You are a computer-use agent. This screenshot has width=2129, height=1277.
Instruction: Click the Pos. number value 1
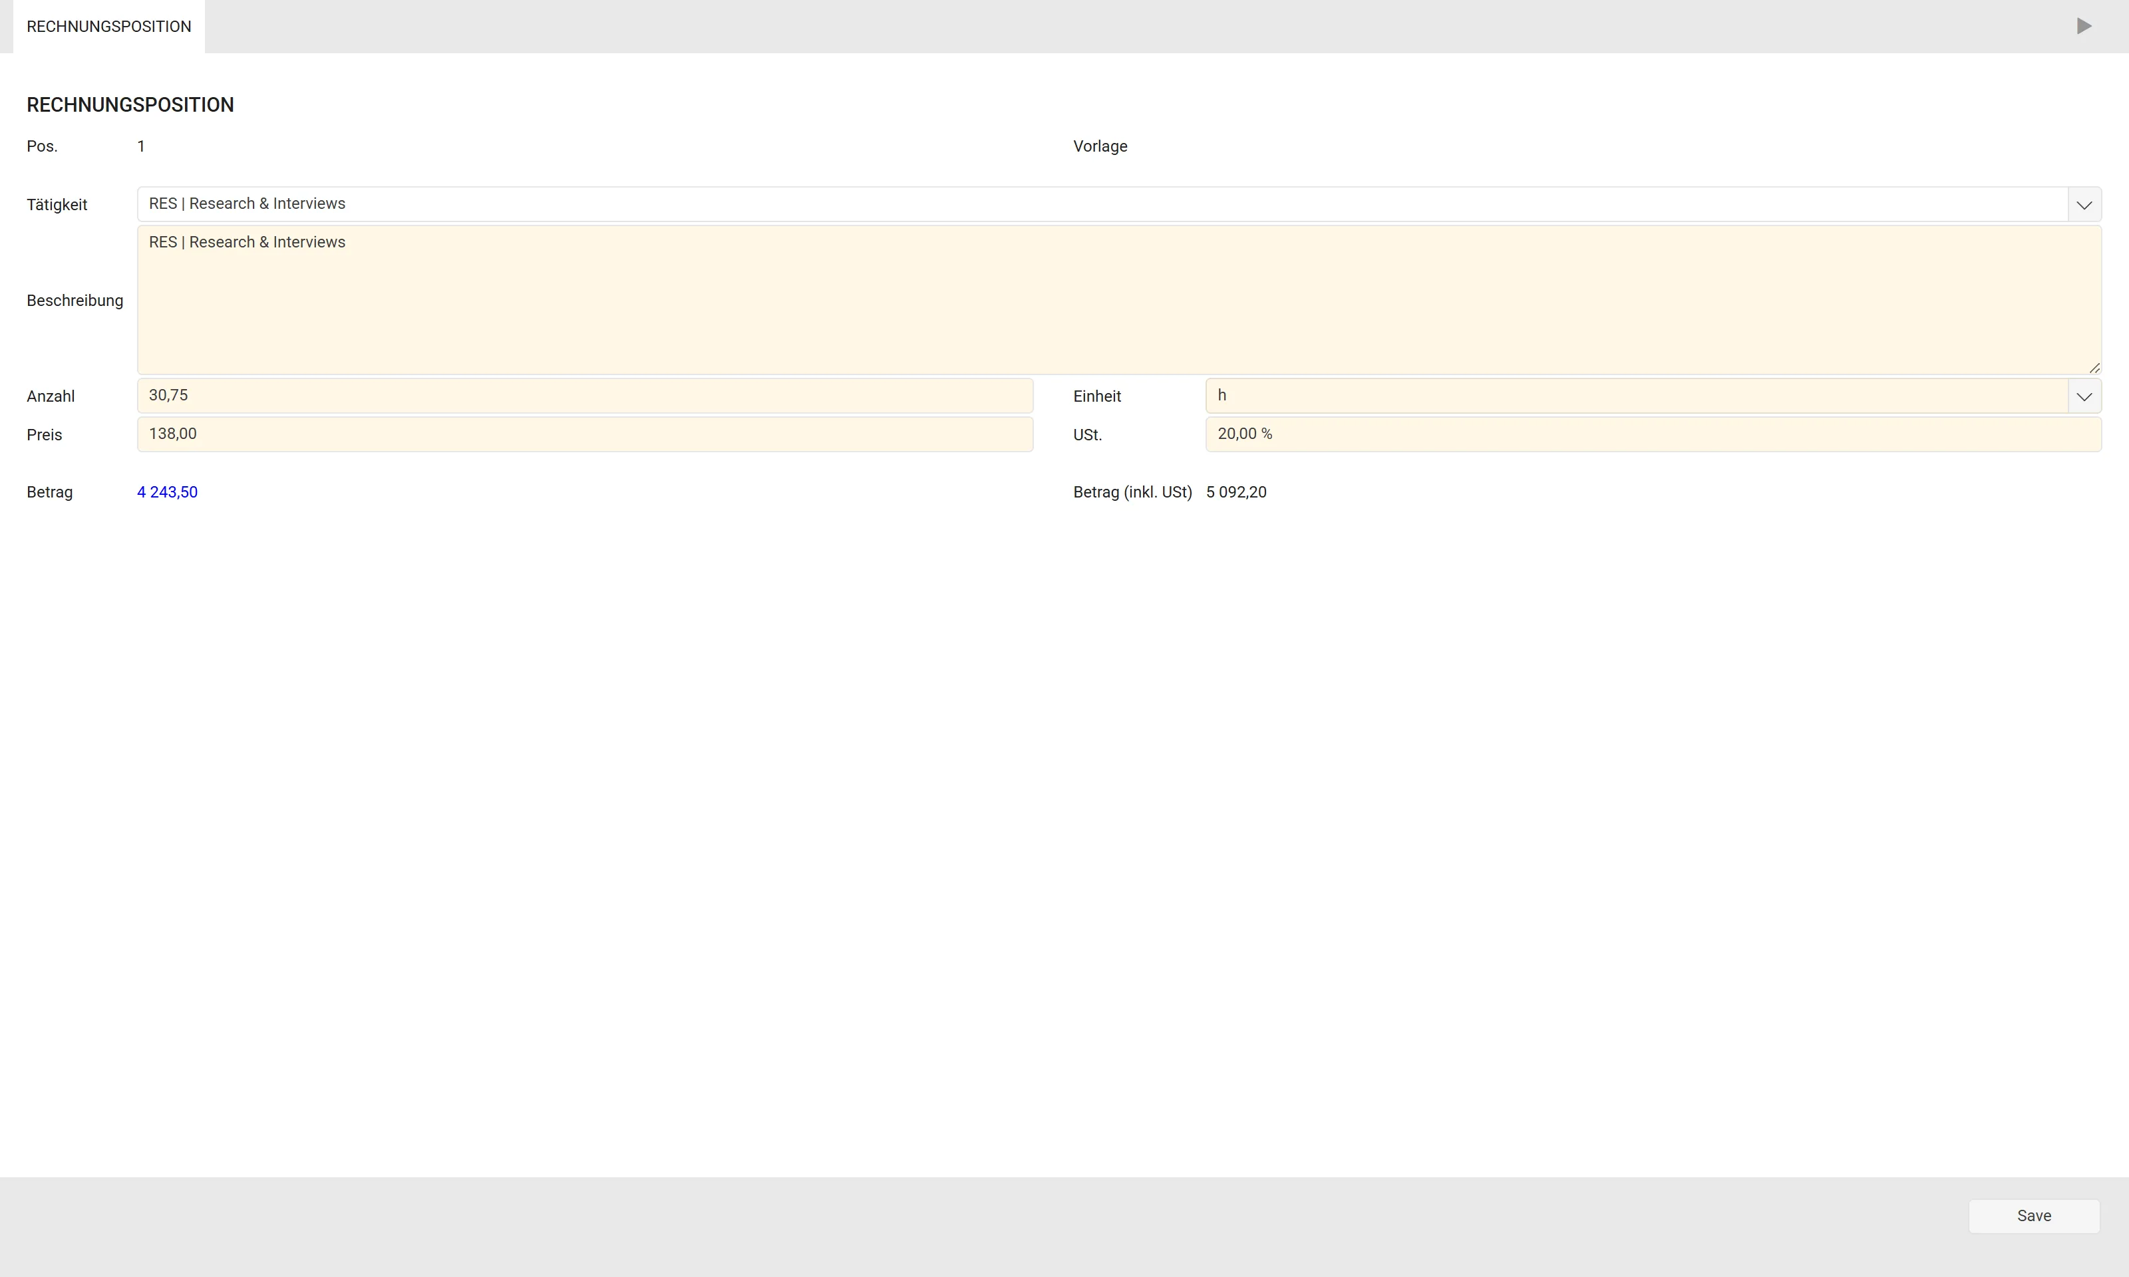coord(141,146)
